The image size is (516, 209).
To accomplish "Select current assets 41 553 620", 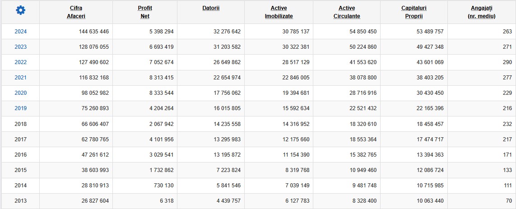I will 363,62.
